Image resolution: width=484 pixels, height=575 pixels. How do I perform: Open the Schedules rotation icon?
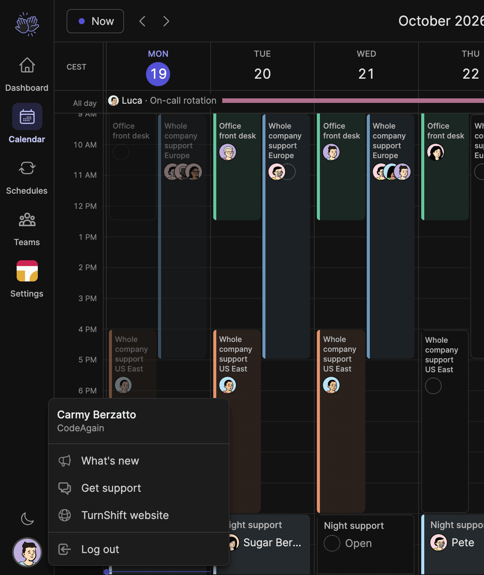(x=27, y=168)
